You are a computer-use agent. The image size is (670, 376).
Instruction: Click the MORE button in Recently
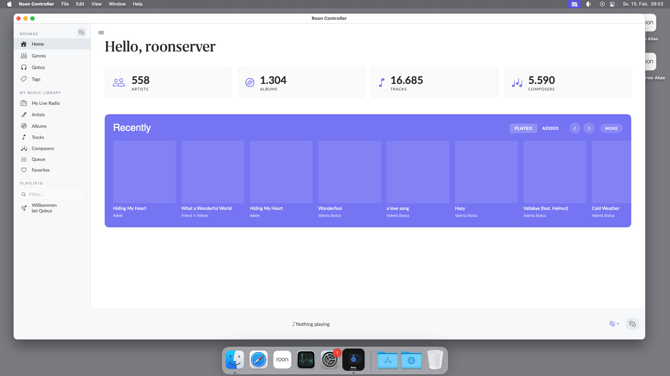[x=611, y=128]
